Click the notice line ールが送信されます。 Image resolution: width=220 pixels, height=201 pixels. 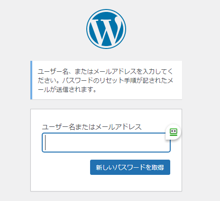(67, 90)
